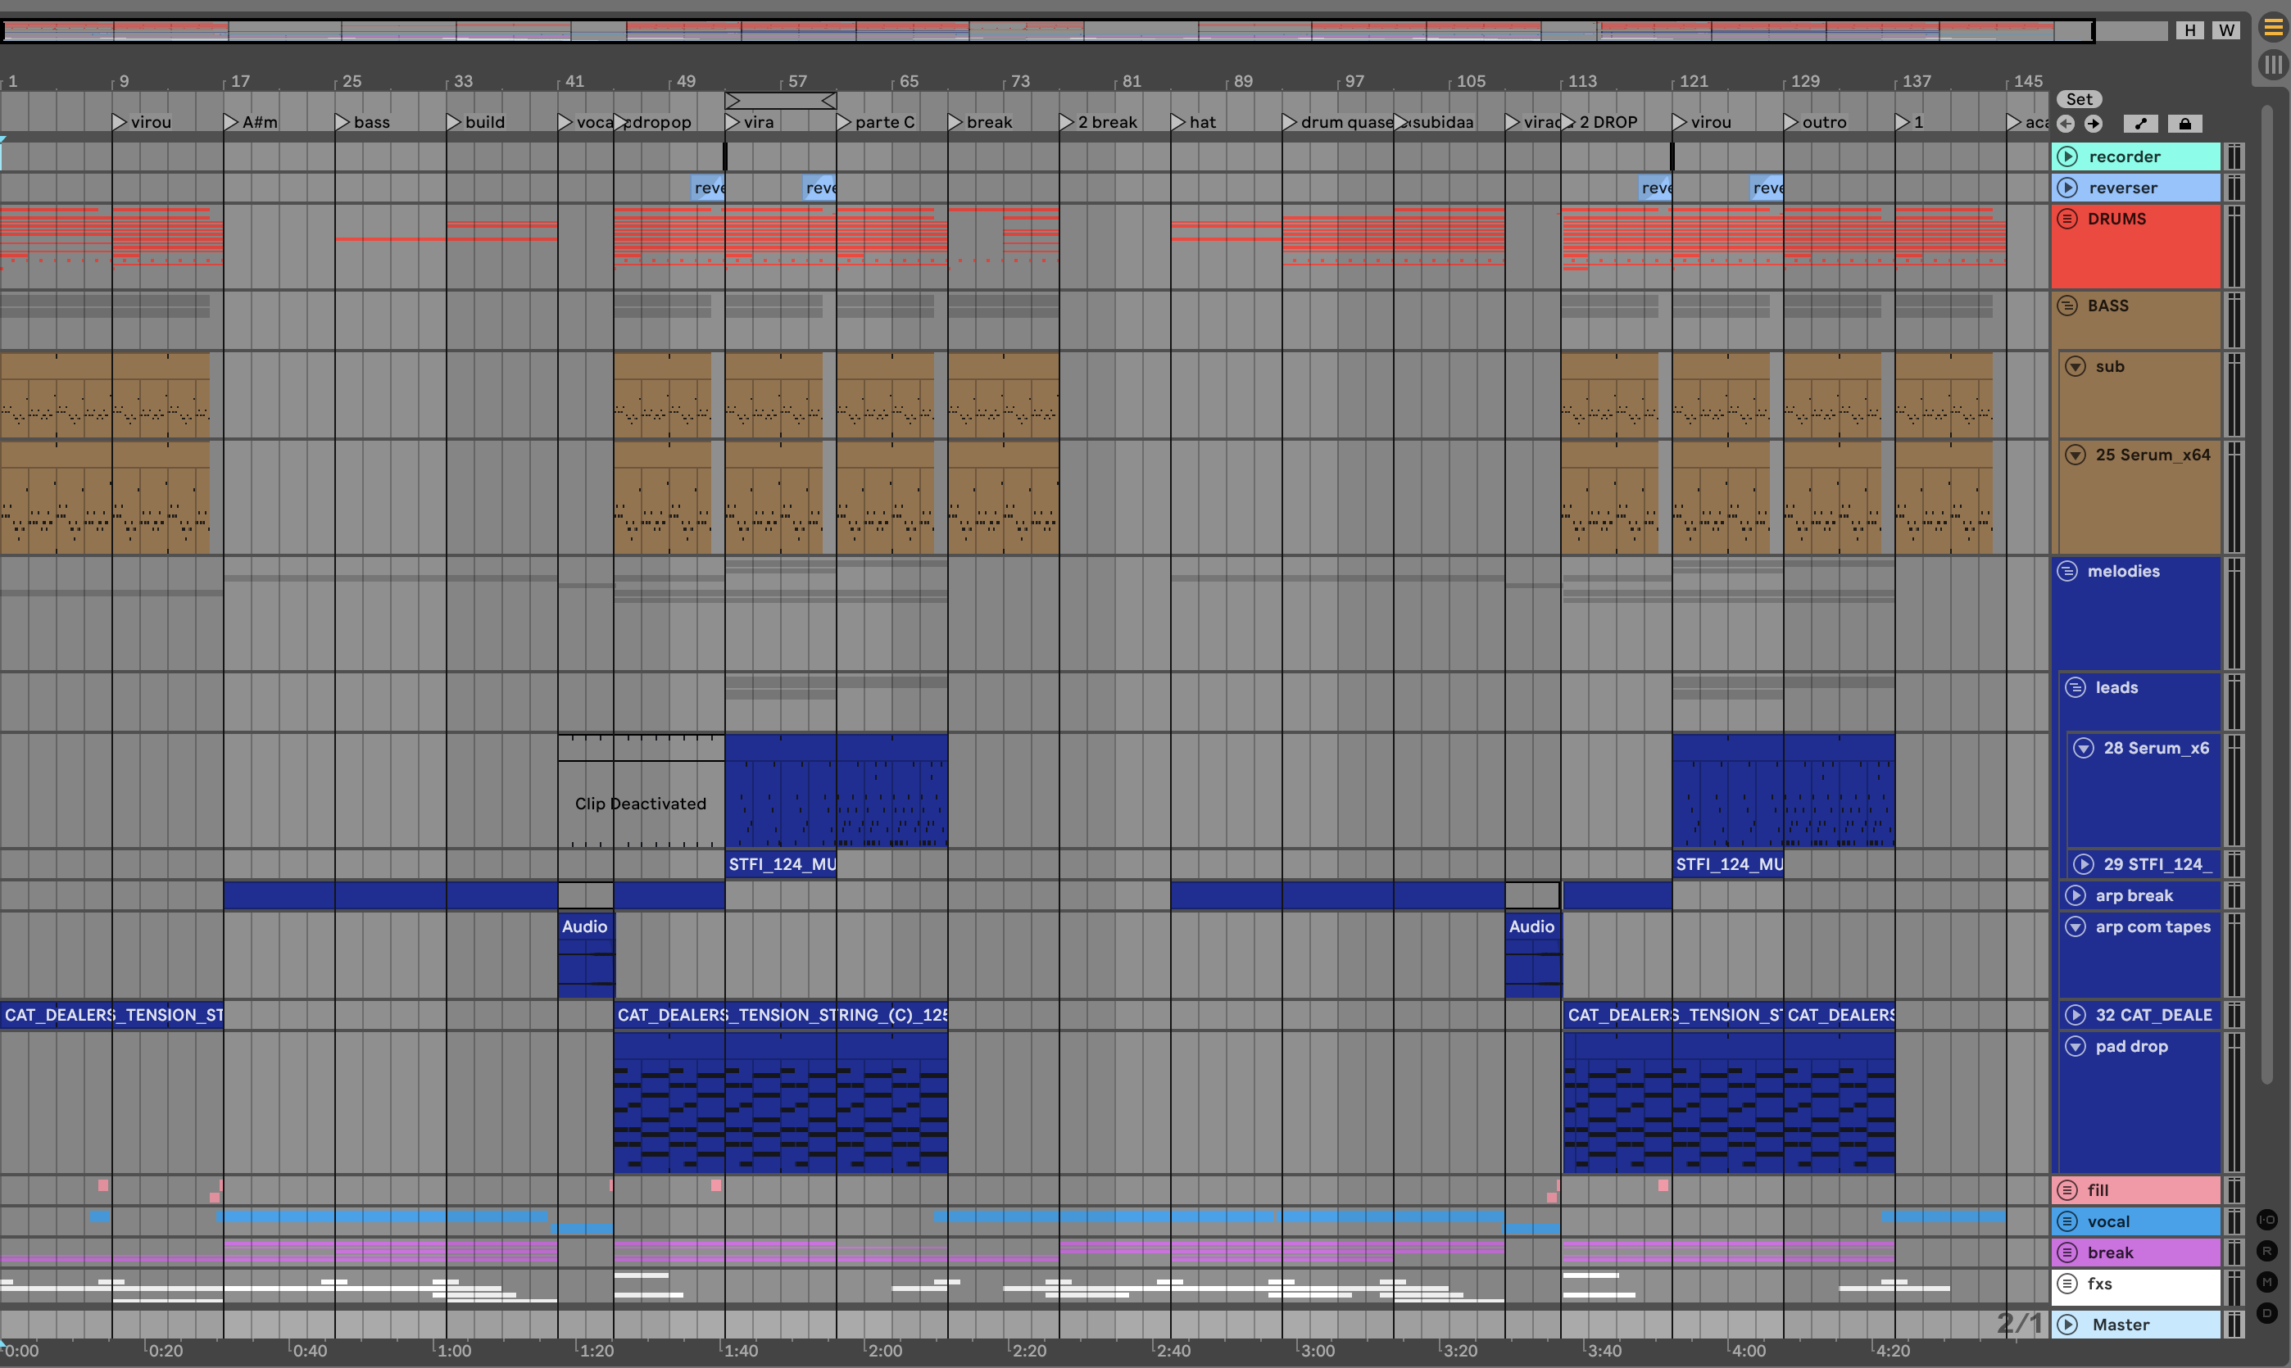This screenshot has width=2291, height=1368.
Task: Click the pink fill track color header
Action: point(2139,1190)
